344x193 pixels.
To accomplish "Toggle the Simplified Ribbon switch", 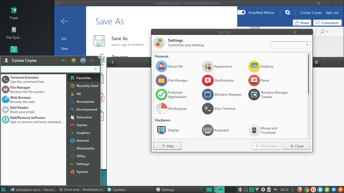I will click(x=242, y=13).
